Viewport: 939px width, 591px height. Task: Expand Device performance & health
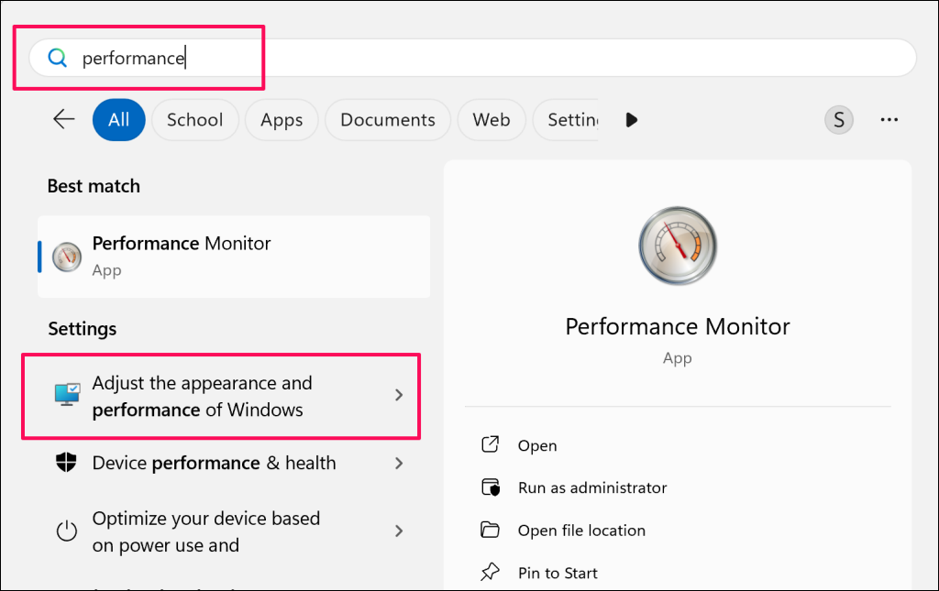click(x=398, y=463)
